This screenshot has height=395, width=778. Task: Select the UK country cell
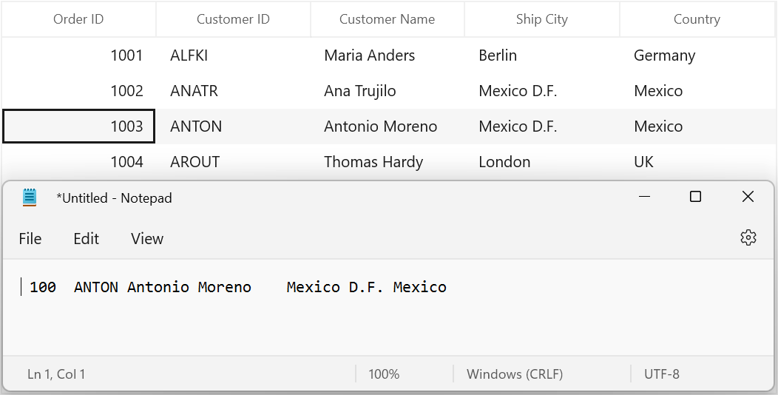click(697, 162)
